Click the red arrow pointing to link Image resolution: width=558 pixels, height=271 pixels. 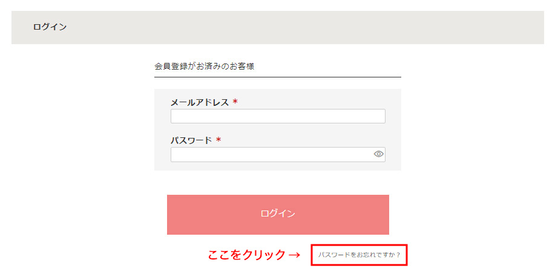294,255
